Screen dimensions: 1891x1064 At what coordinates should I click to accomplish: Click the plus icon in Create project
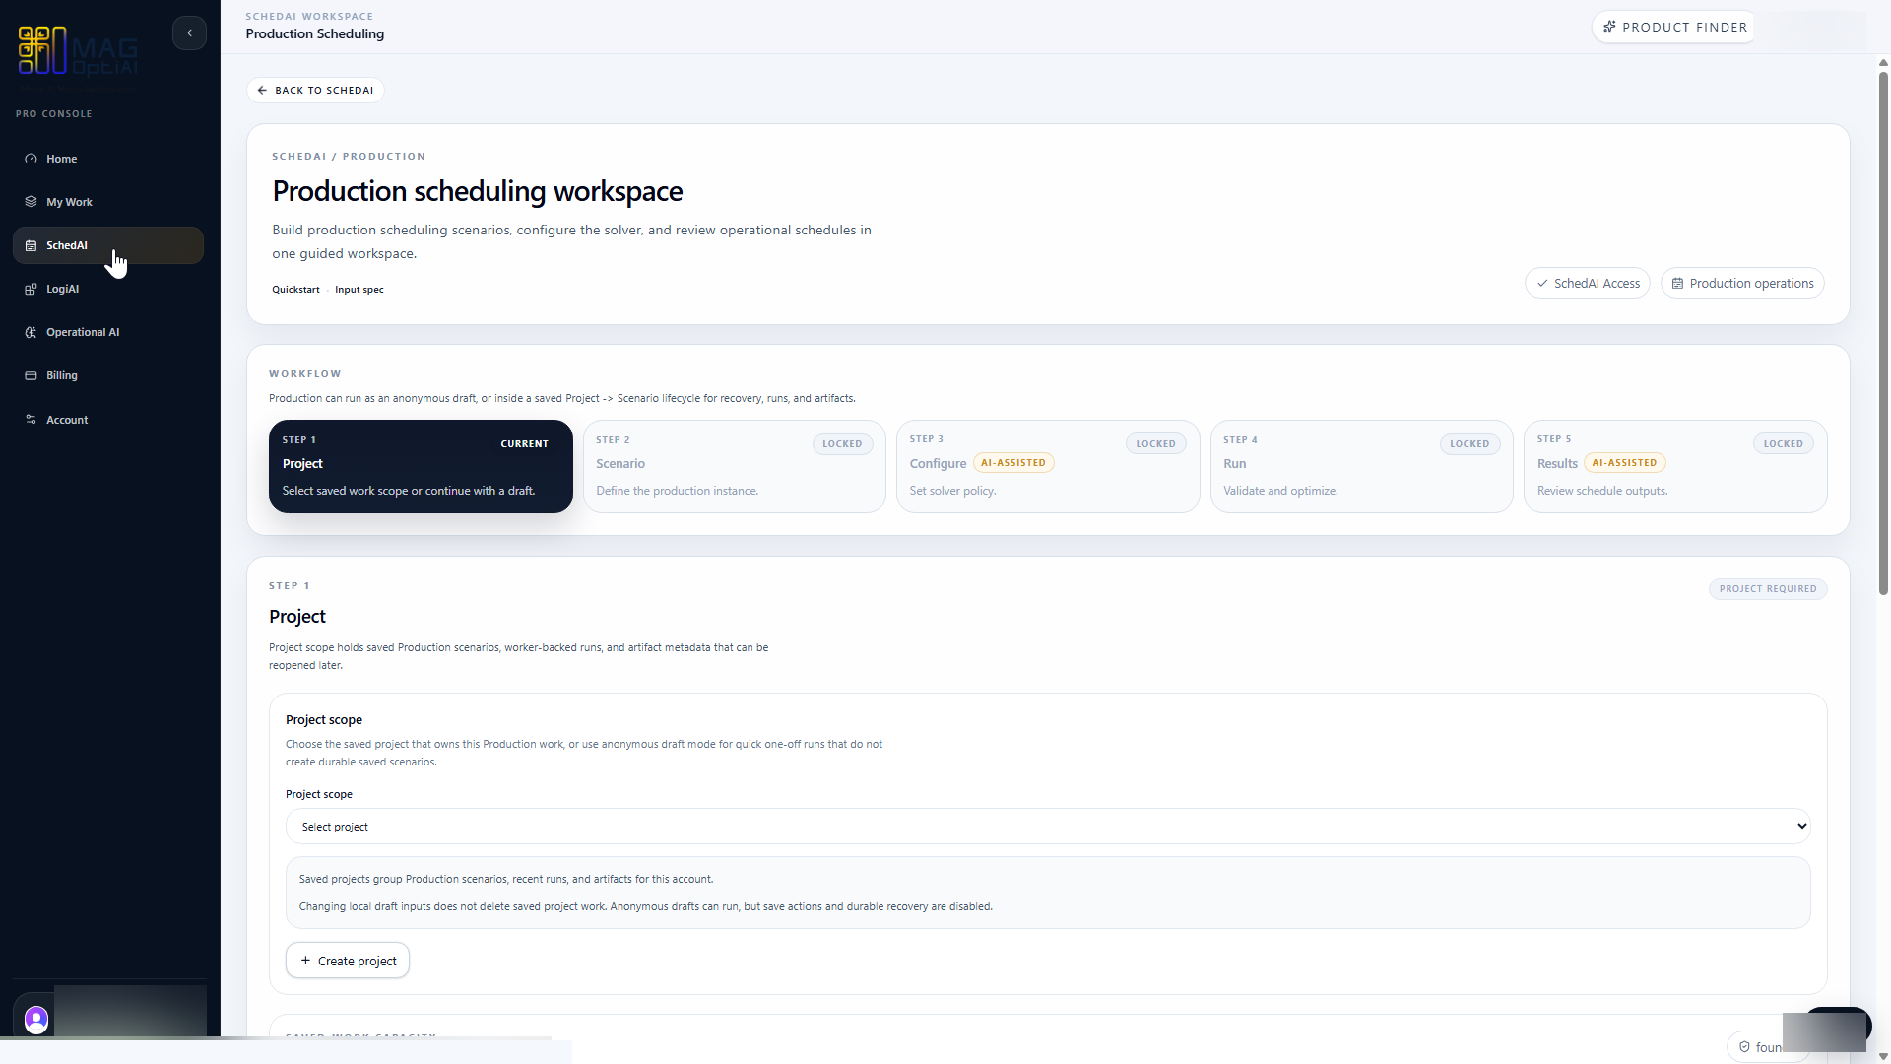pyautogui.click(x=305, y=961)
